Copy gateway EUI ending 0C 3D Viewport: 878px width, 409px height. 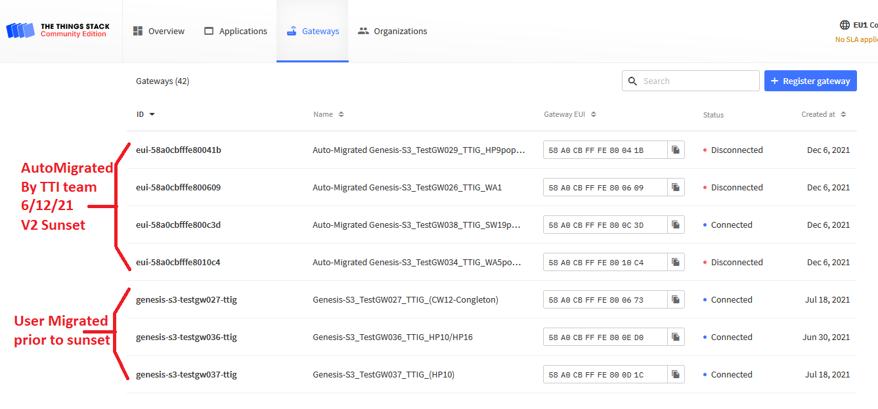(x=675, y=225)
